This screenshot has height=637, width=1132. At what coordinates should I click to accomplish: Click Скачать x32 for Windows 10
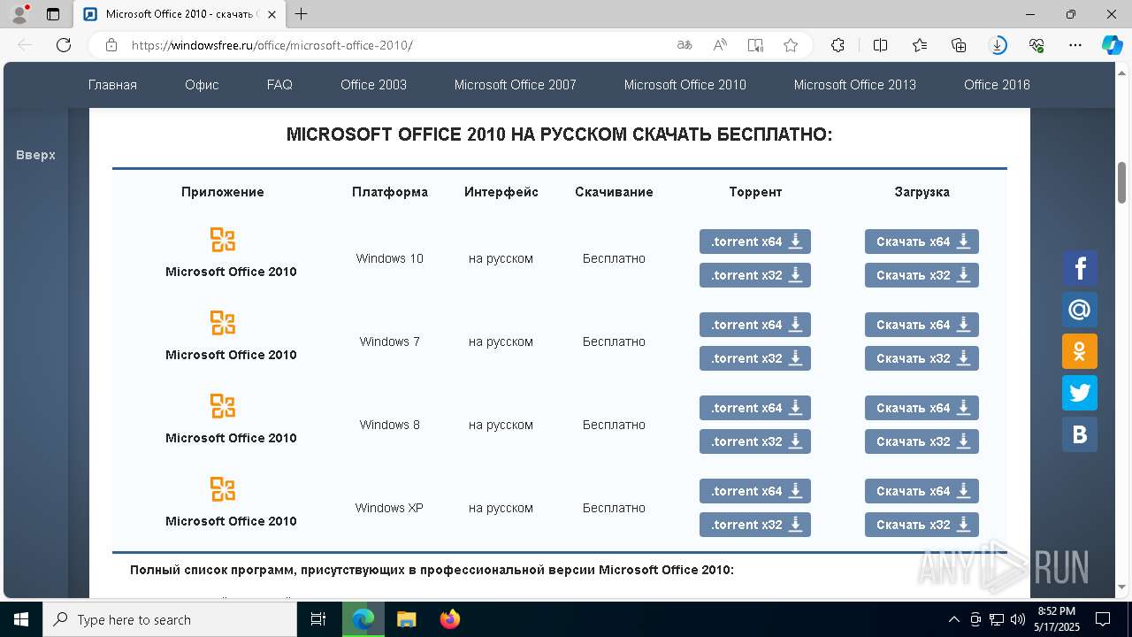point(922,275)
